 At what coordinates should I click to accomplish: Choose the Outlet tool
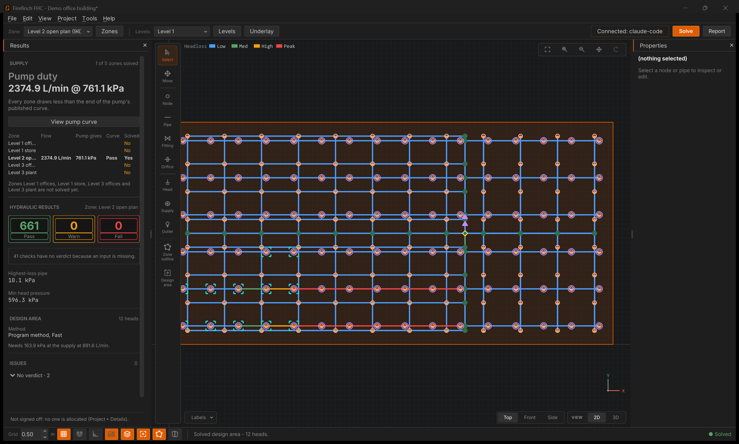click(x=167, y=228)
